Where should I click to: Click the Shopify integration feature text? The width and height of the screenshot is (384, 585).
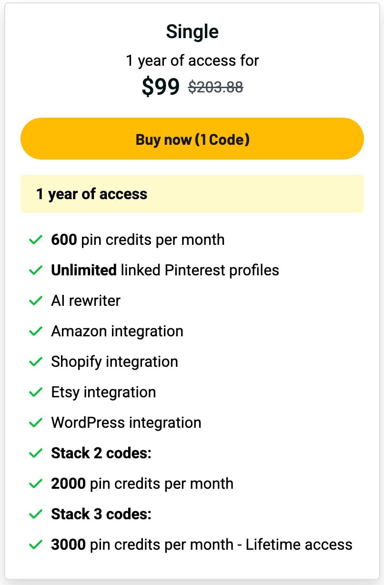pos(114,362)
